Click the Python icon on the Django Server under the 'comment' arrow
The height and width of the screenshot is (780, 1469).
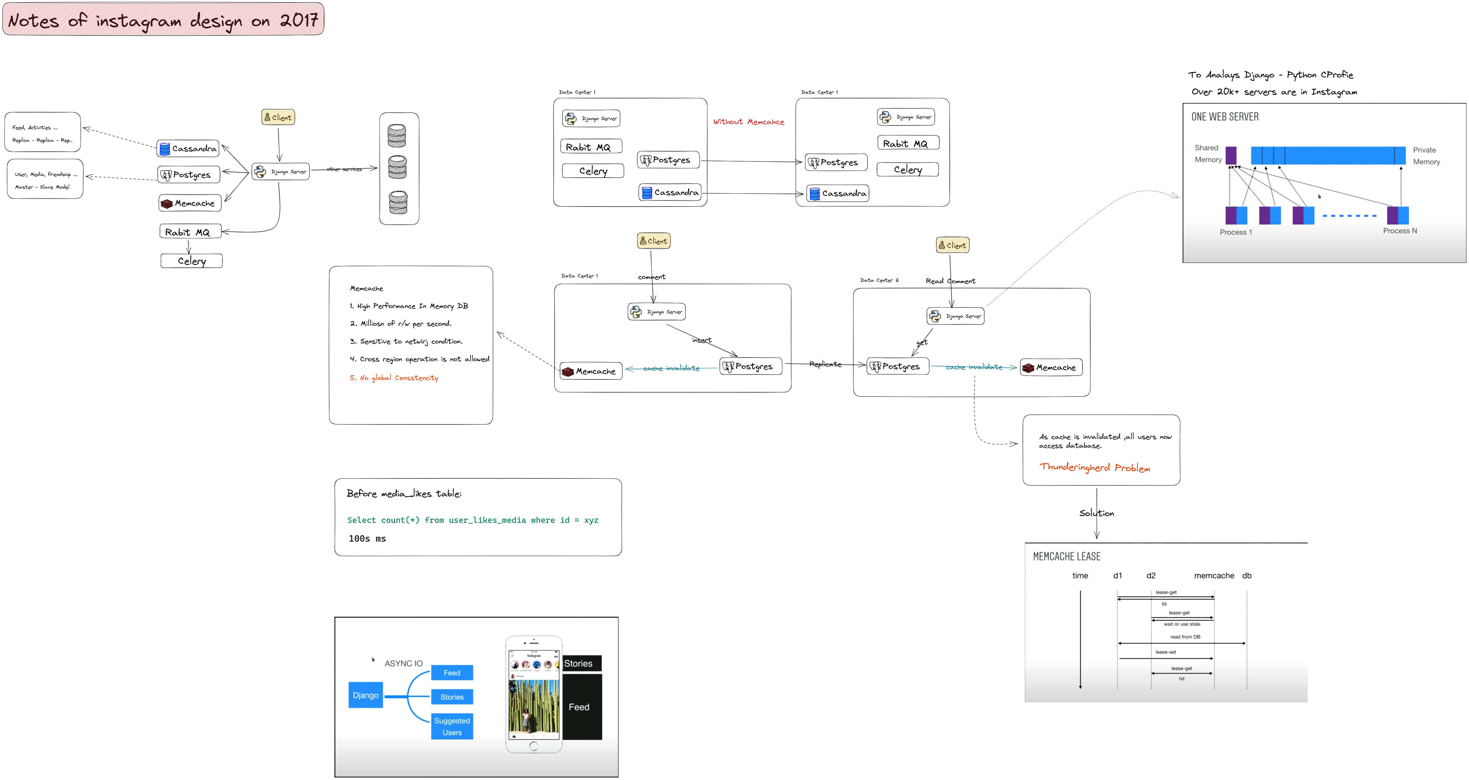coord(636,312)
